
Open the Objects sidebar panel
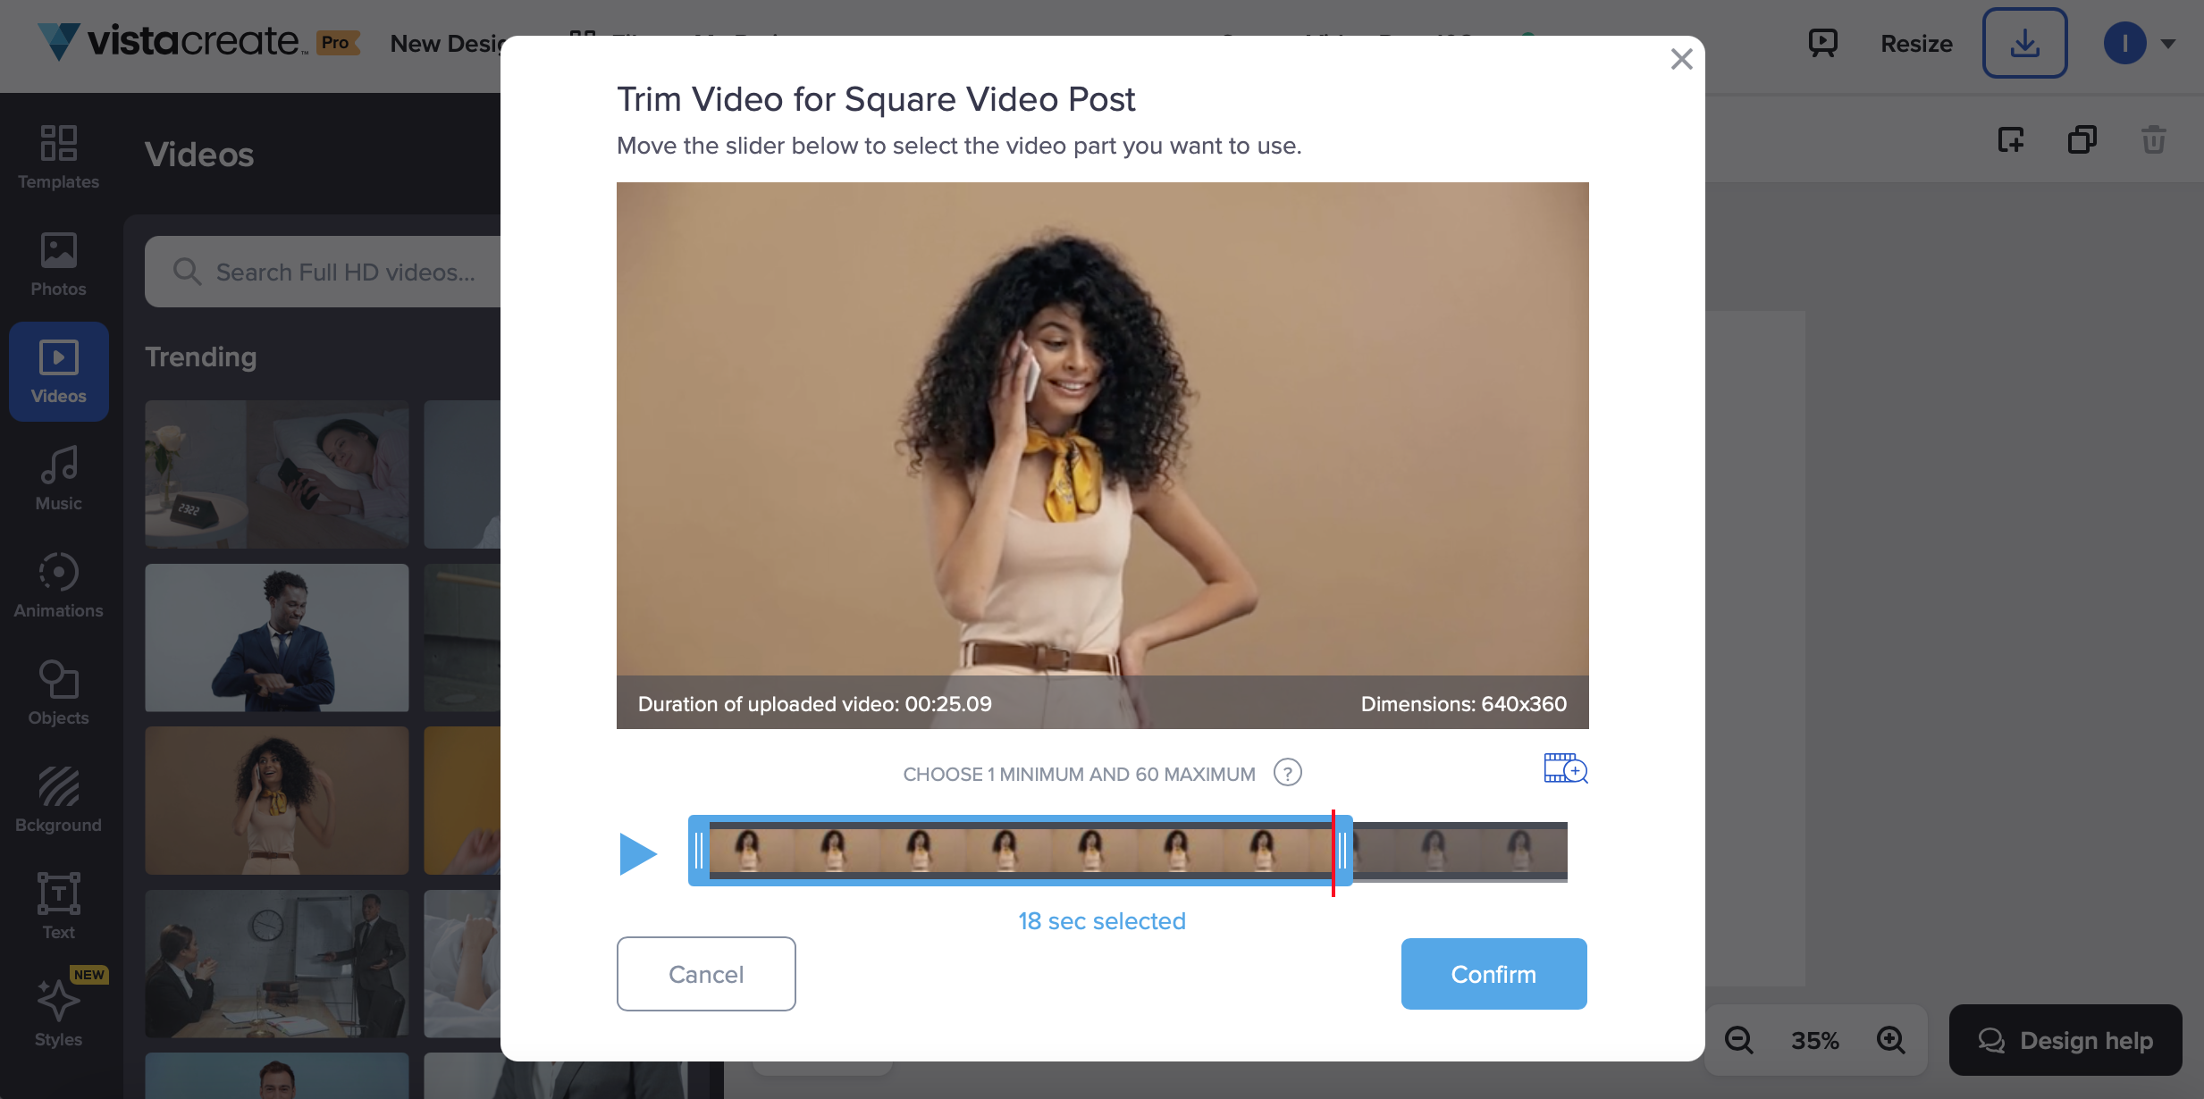tap(58, 693)
